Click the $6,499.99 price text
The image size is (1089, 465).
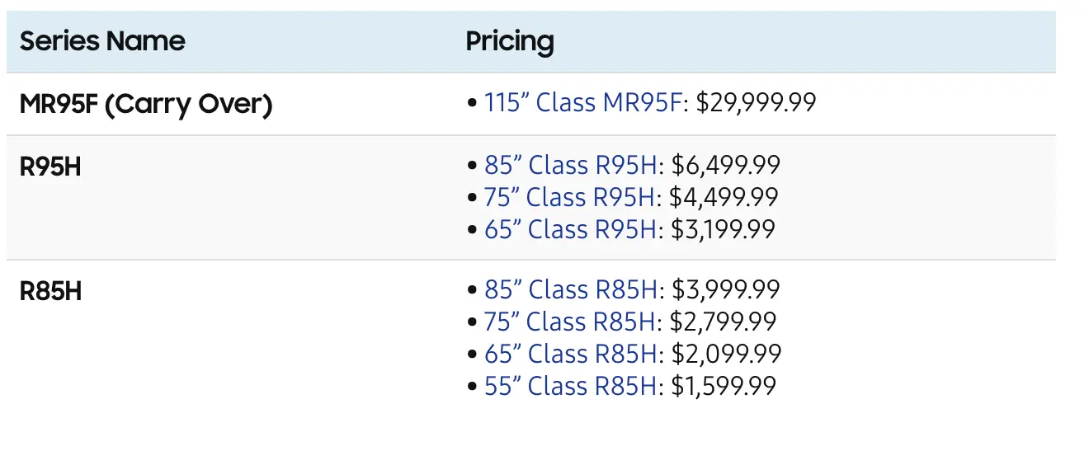pyautogui.click(x=726, y=166)
